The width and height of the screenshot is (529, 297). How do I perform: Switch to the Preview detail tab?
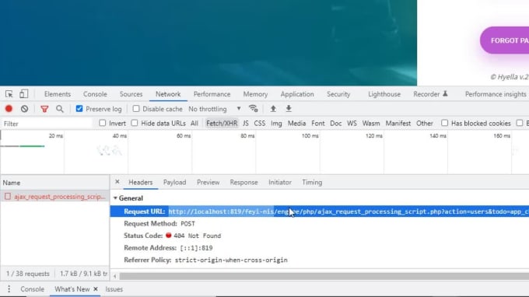point(208,183)
